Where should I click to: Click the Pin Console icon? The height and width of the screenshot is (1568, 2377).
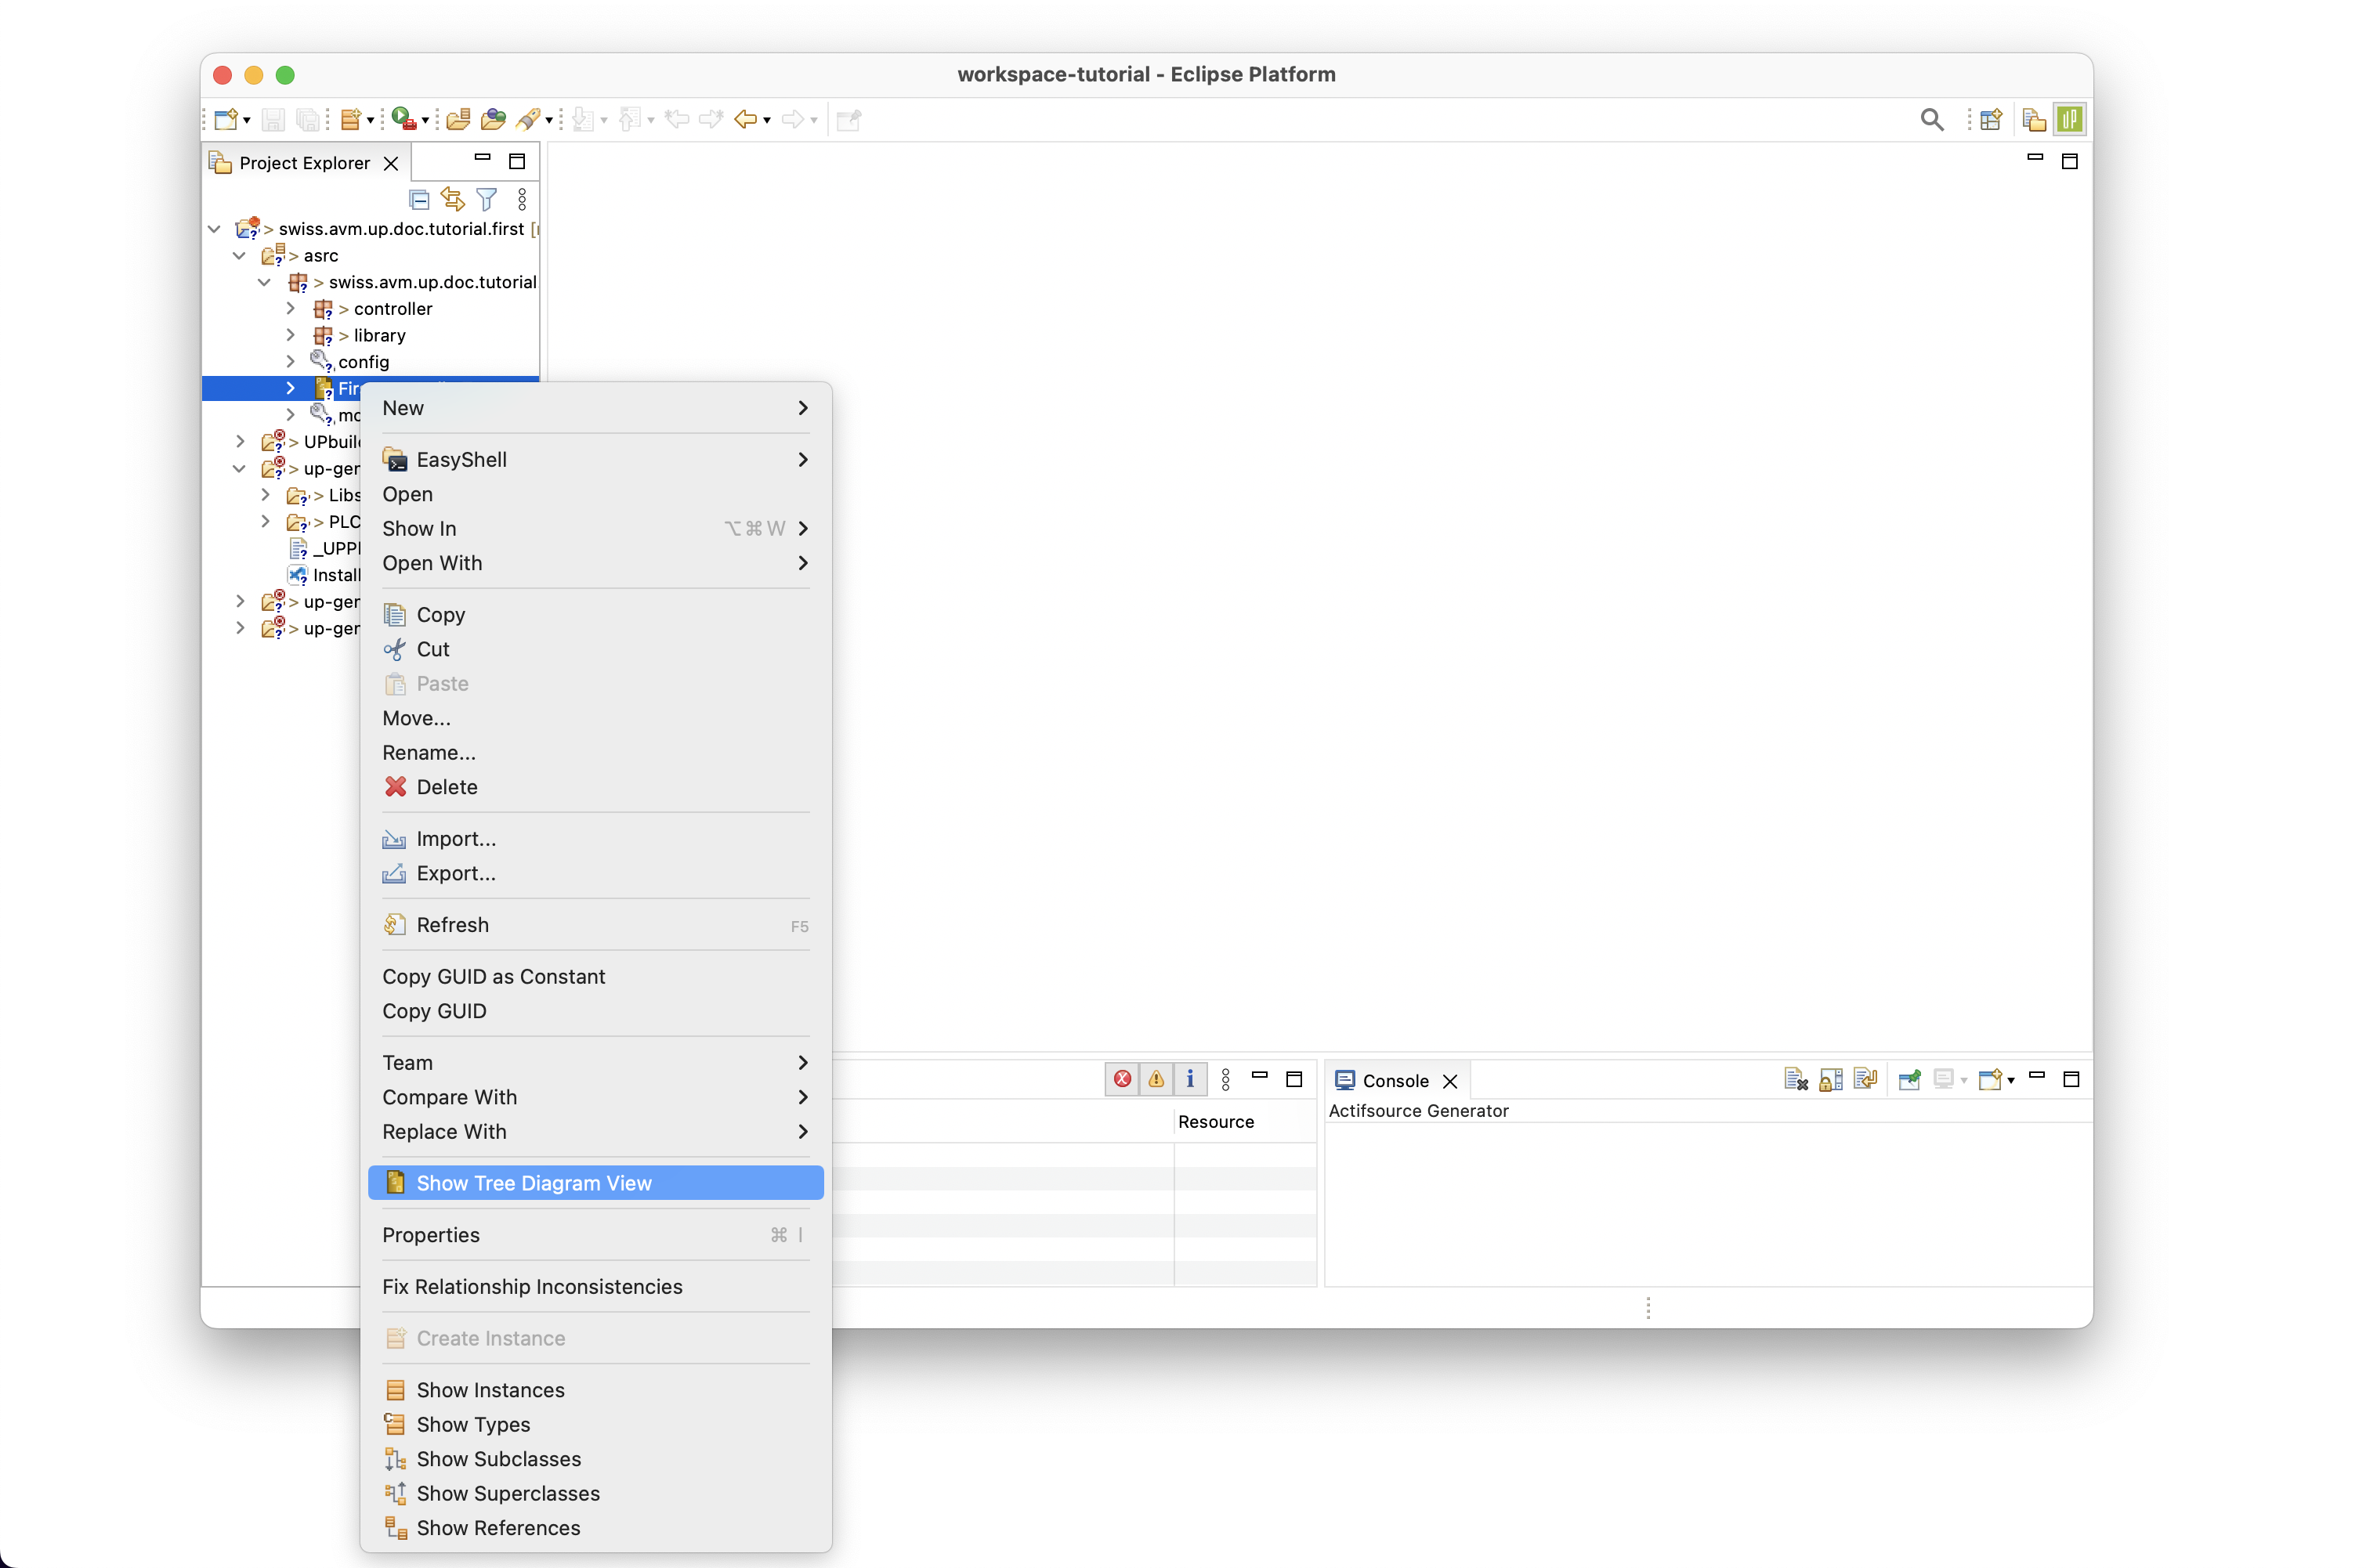(1909, 1080)
